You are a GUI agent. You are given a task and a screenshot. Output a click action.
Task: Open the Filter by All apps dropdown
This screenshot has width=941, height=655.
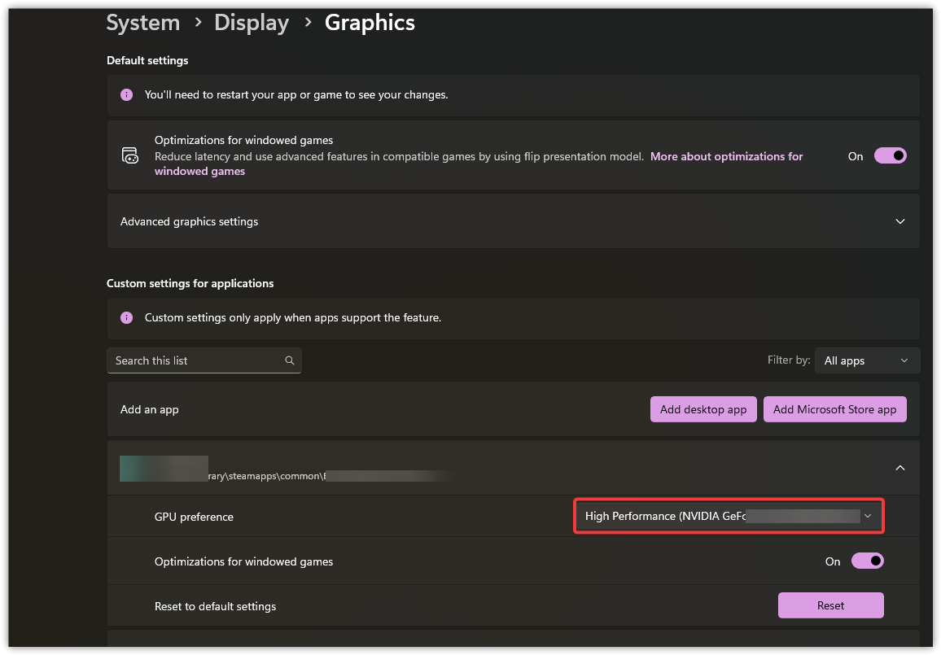point(866,360)
